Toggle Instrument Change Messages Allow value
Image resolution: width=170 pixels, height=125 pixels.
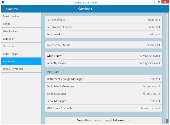click(x=154, y=79)
